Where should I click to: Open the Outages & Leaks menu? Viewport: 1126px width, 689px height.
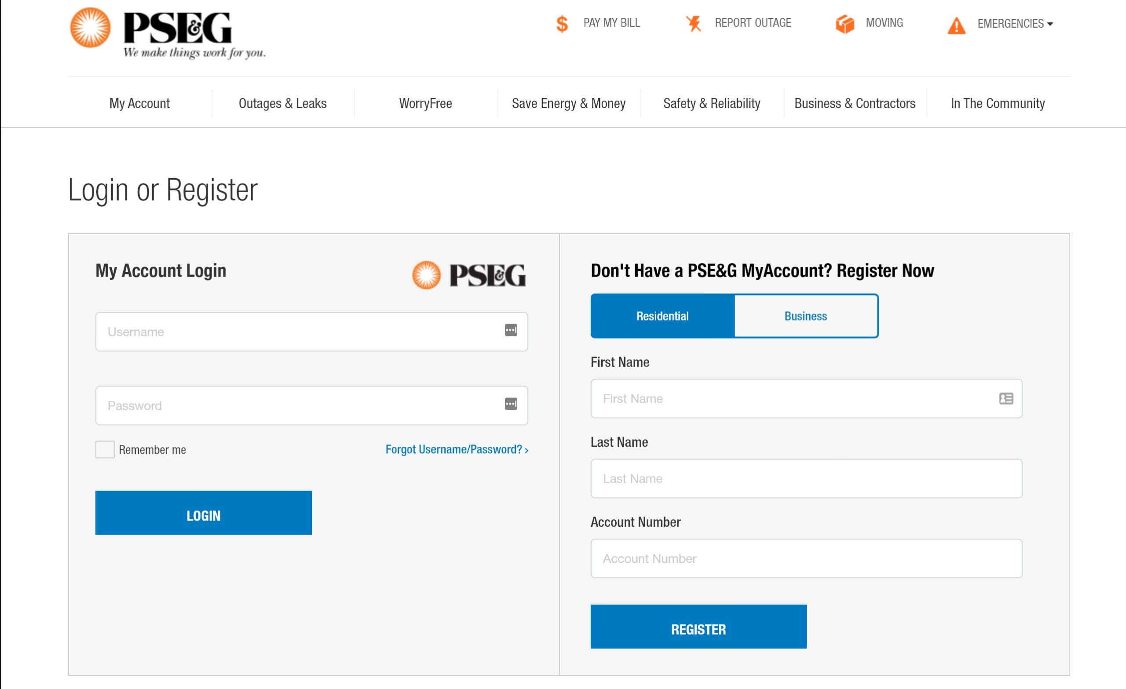click(282, 103)
